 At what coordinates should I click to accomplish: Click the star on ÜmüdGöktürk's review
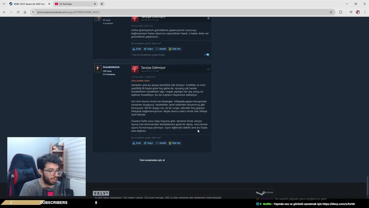(x=208, y=69)
